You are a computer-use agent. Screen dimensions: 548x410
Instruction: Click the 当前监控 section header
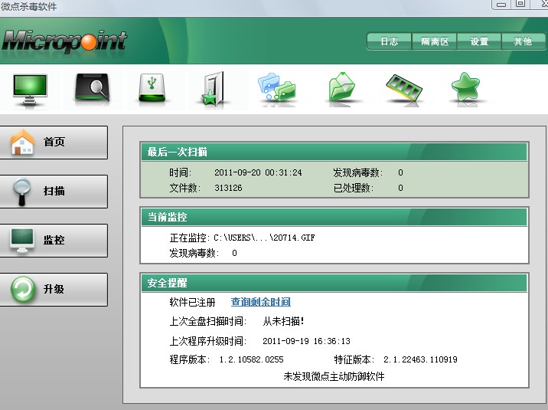(334, 217)
